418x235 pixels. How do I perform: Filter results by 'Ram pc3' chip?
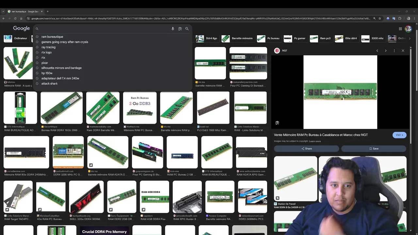(321, 39)
